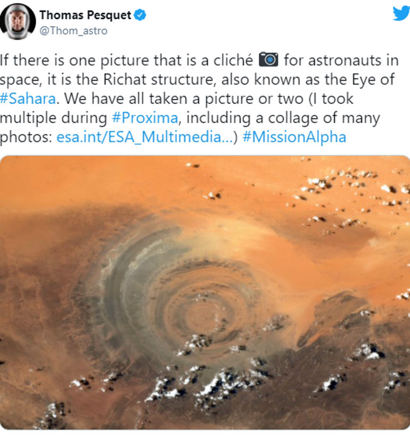The image size is (410, 436).
Task: Follow the #MissionAlpha hashtag
Action: [x=294, y=137]
